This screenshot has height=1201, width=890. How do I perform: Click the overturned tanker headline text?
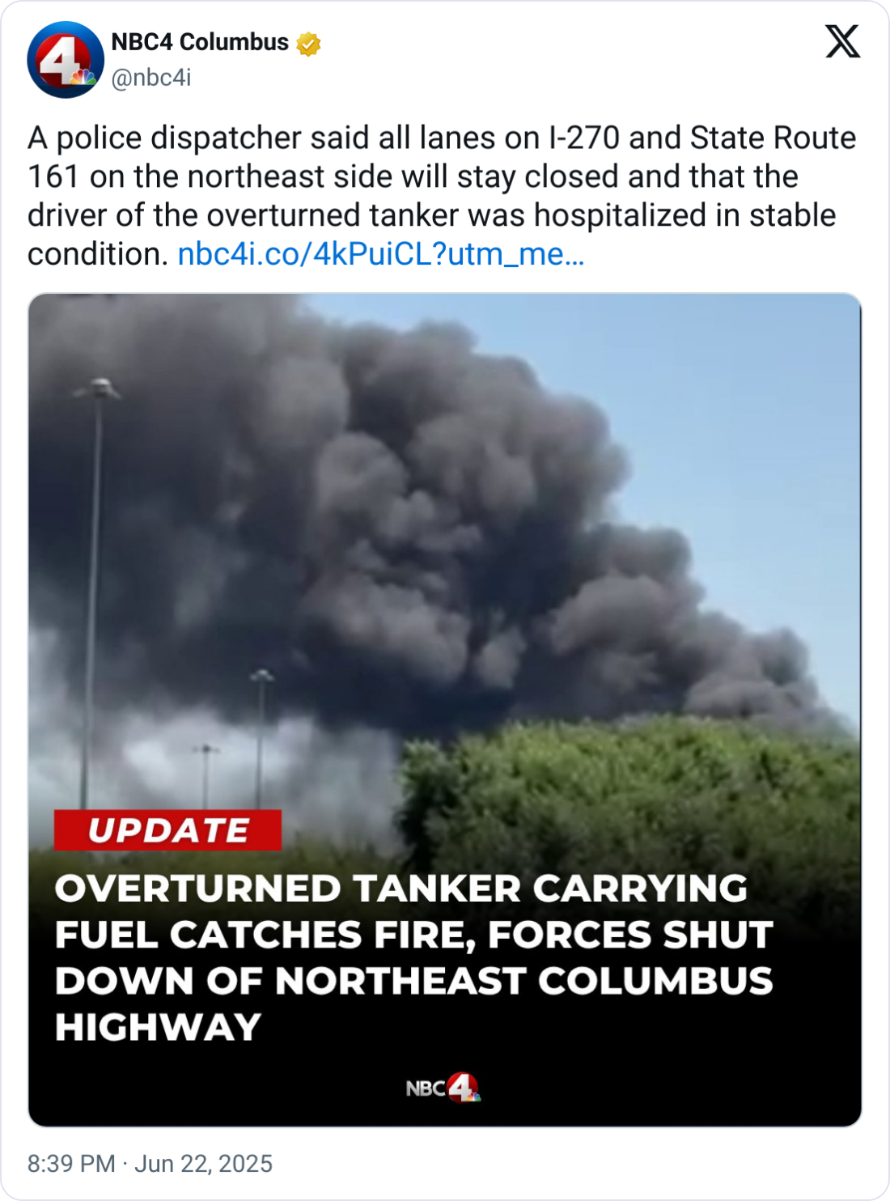pyautogui.click(x=413, y=957)
